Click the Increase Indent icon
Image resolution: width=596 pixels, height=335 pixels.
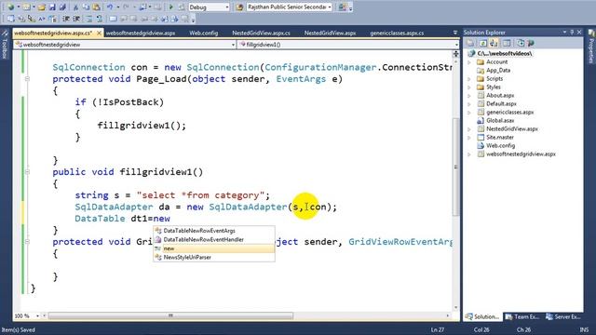click(76, 19)
